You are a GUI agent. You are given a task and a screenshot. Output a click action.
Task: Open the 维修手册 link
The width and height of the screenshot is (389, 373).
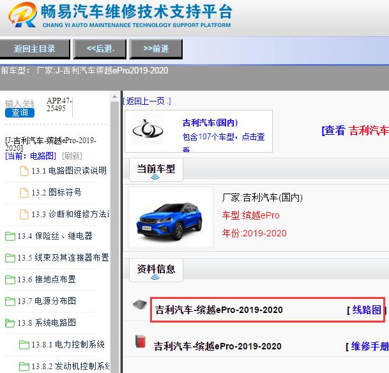click(370, 346)
